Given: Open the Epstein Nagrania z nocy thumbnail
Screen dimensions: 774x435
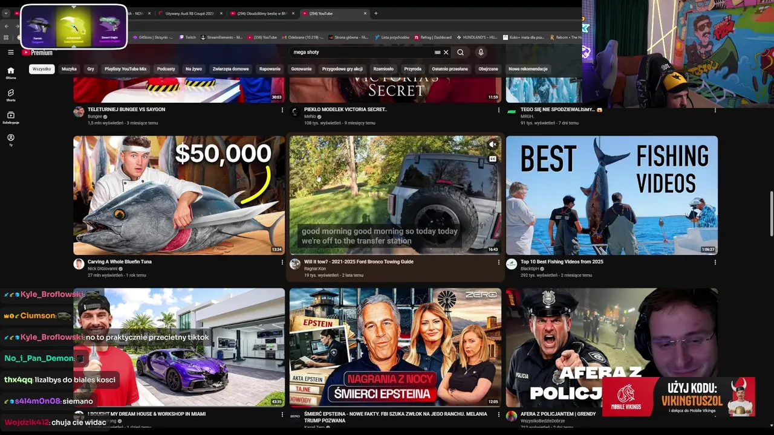Looking at the screenshot, I should tap(395, 347).
